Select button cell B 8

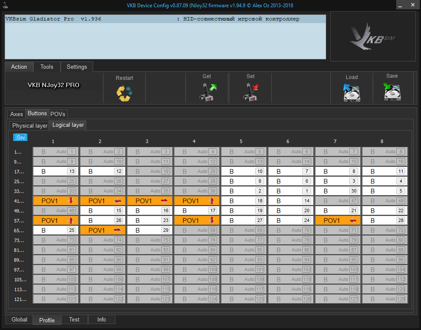(338, 171)
